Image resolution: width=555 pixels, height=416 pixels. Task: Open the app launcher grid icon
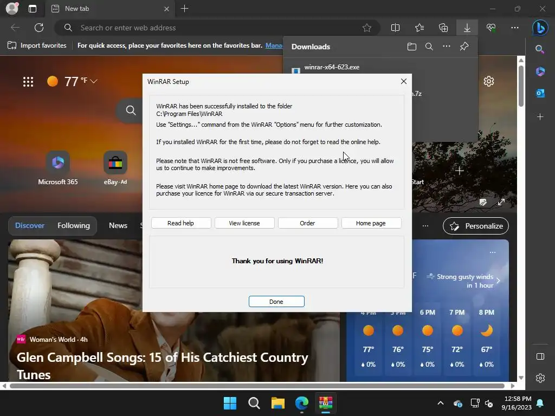(x=28, y=82)
